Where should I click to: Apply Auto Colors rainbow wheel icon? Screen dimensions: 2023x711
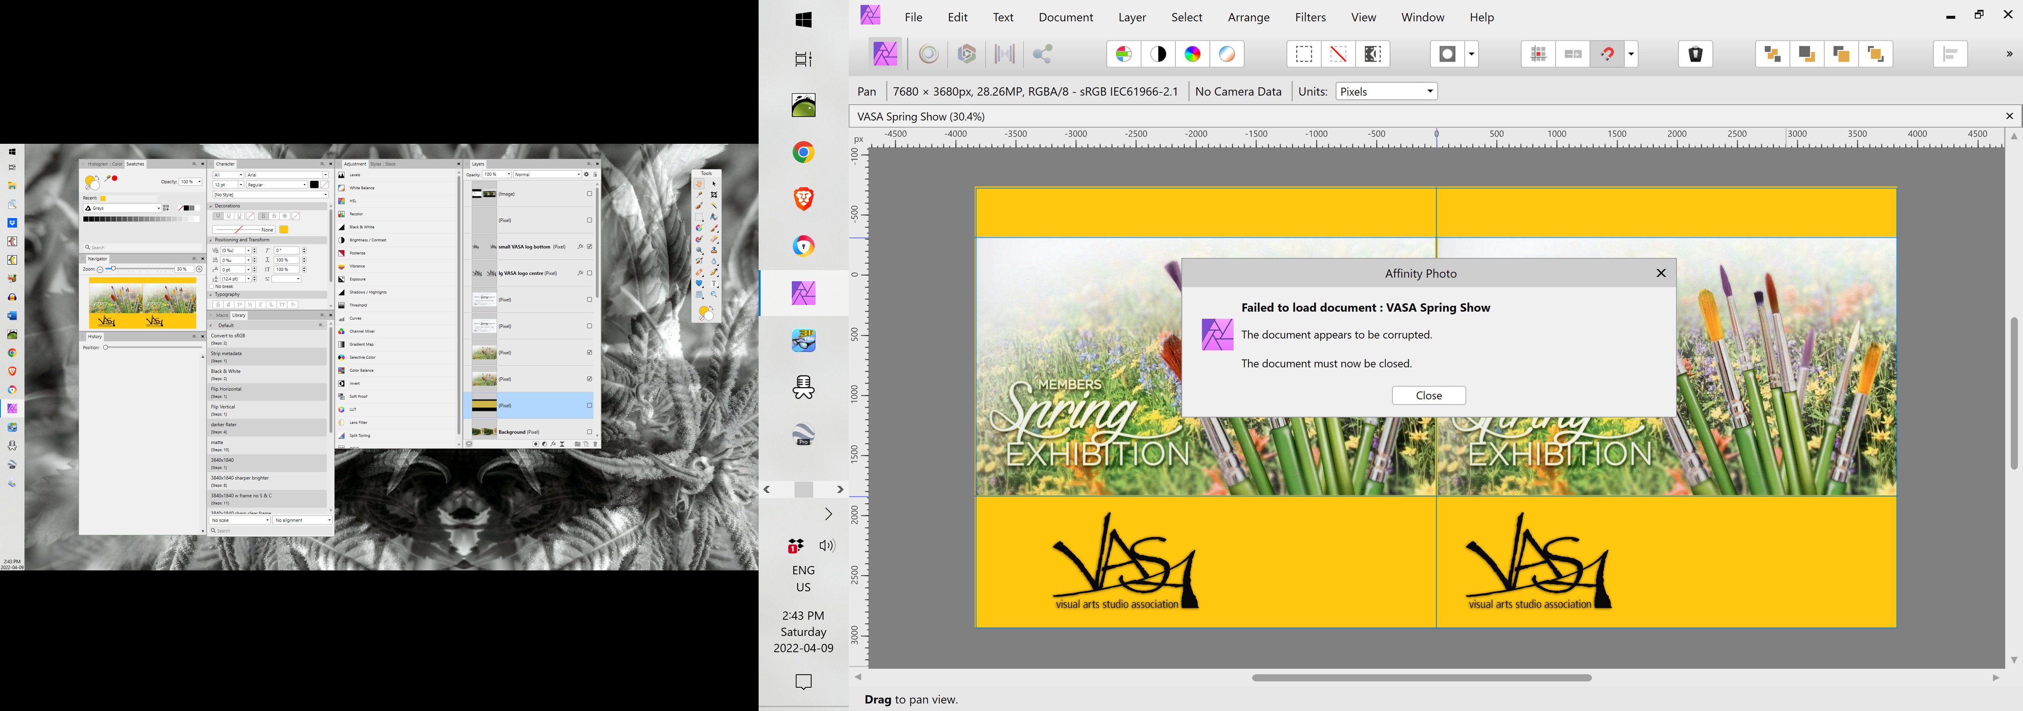pos(1193,54)
